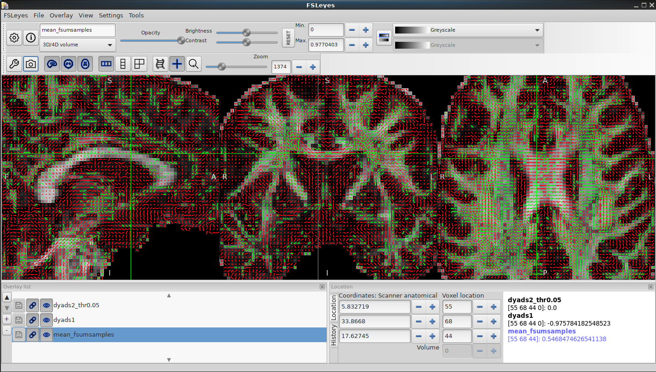Click the Max. value field
The width and height of the screenshot is (656, 372).
point(326,45)
